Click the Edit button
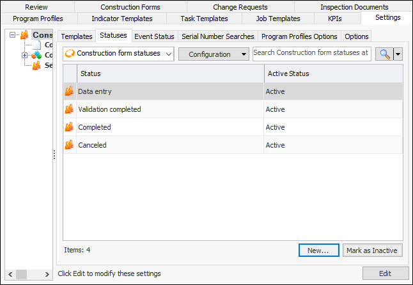This screenshot has width=413, height=285. tap(385, 273)
